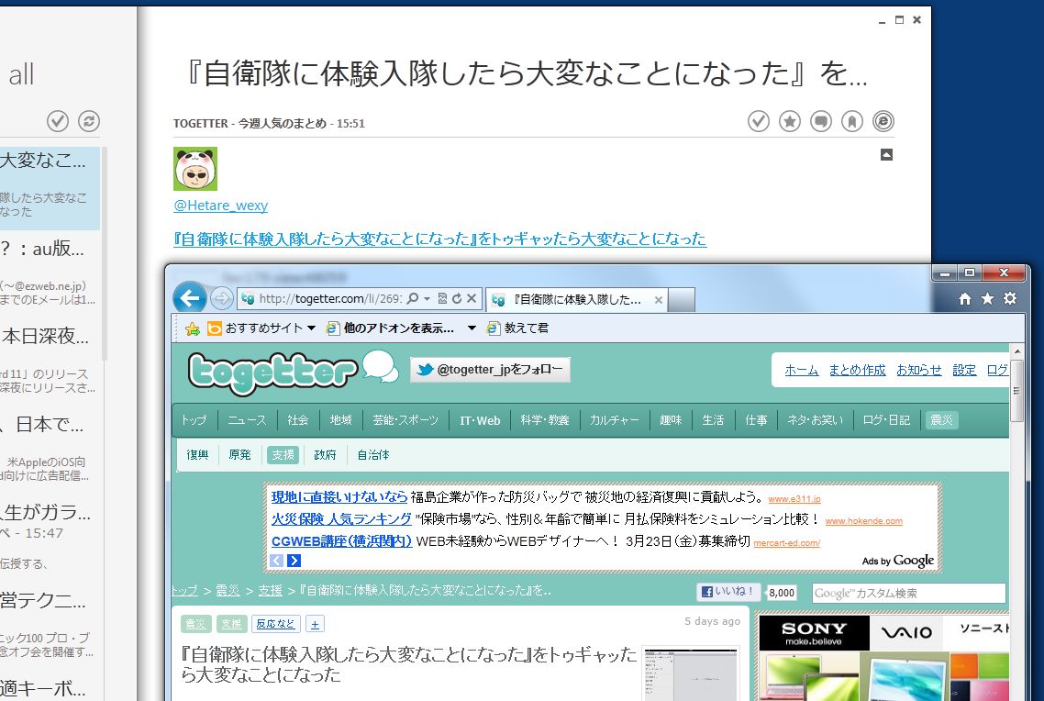Mark the open article as read
The image size is (1044, 701).
pos(759,121)
